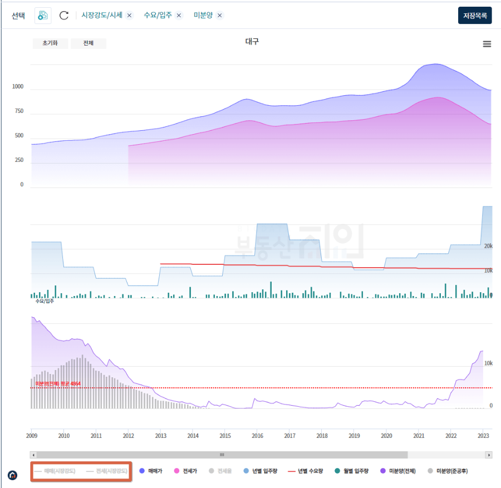The width and height of the screenshot is (501, 488).
Task: Click the 초기화 reset button
Action: click(x=50, y=43)
